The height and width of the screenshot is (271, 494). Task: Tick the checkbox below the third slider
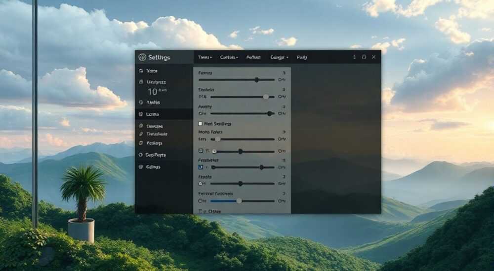[x=201, y=124]
